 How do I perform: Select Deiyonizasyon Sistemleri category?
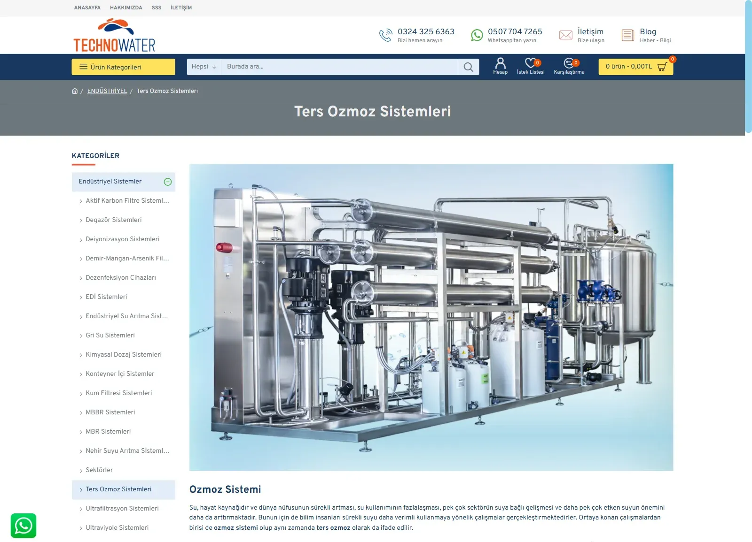click(123, 239)
